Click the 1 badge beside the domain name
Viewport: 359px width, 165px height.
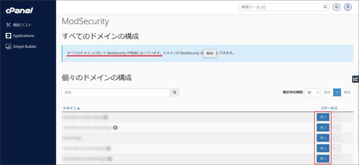click(115, 128)
